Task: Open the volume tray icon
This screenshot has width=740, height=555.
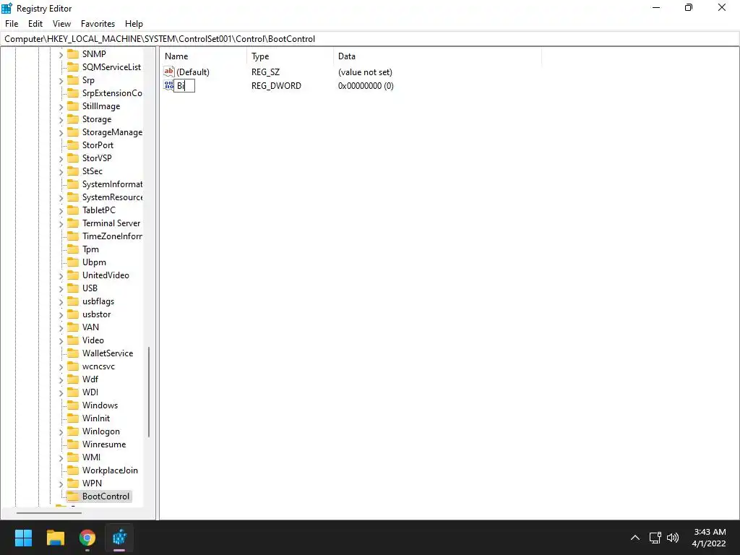Action: coord(673,538)
